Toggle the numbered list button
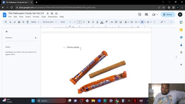The image size is (185, 104). click(148, 22)
